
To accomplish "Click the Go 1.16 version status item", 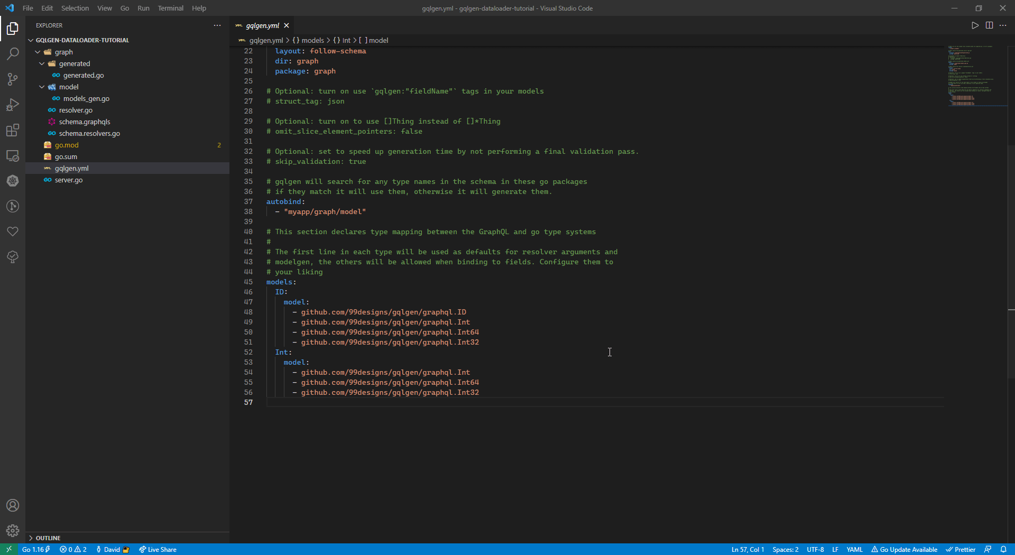I will [x=36, y=549].
